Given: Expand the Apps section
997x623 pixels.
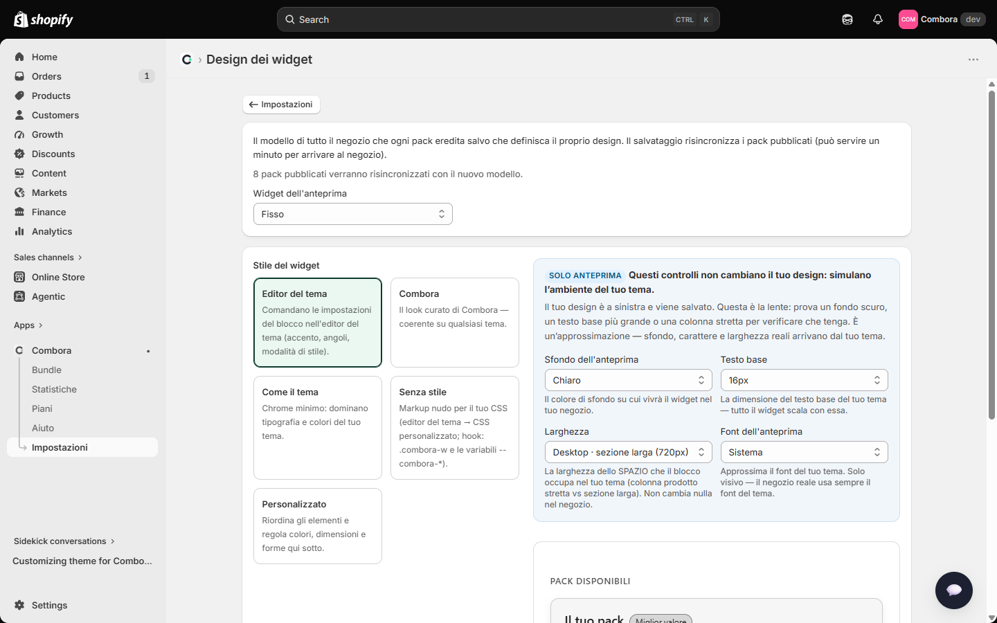Looking at the screenshot, I should [28, 325].
